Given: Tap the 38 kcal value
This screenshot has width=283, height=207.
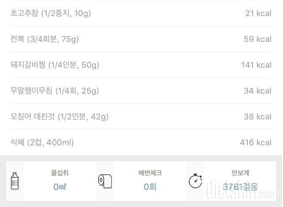Looking at the screenshot, I should (257, 117).
